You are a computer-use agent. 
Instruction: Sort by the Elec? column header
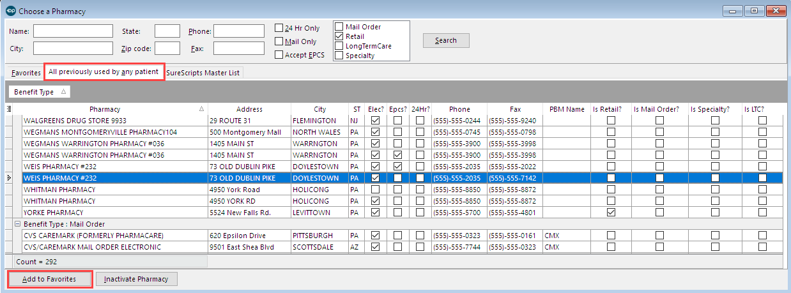(376, 109)
